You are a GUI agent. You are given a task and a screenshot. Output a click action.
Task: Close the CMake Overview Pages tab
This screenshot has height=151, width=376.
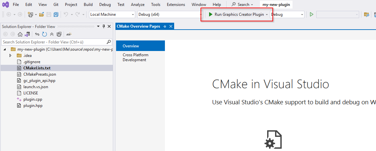coord(171,26)
